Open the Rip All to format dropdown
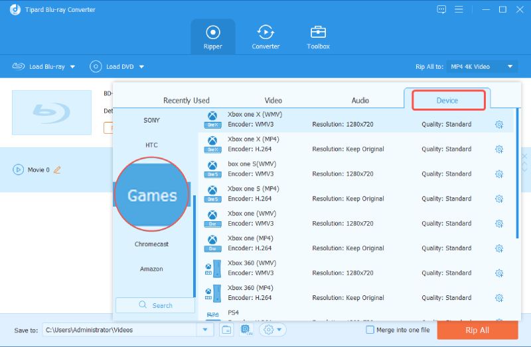This screenshot has width=531, height=347. pyautogui.click(x=482, y=67)
